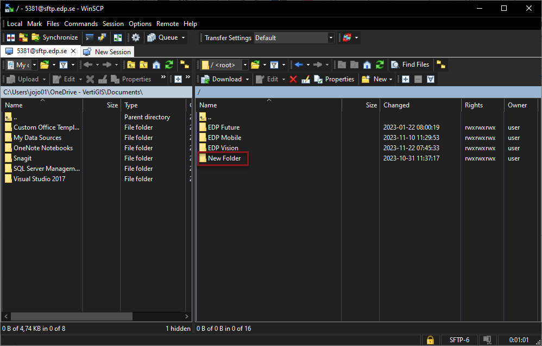Click the local panel plus Select Files icon
The image size is (542, 346).
[x=178, y=79]
